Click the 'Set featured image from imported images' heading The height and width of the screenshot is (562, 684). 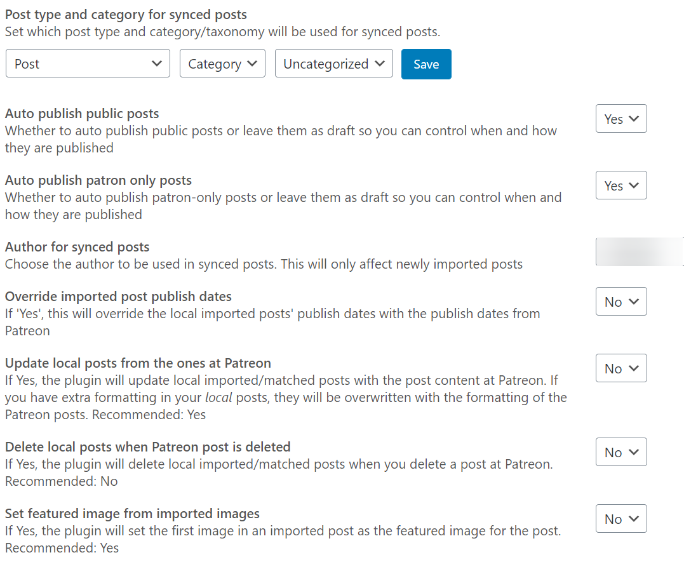(x=132, y=513)
